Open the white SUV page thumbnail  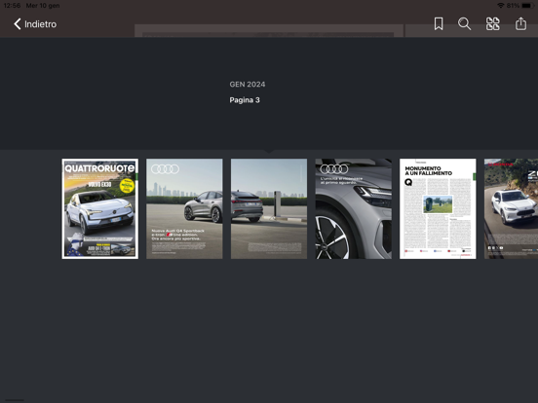511,208
